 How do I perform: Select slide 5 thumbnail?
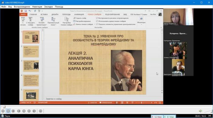(x=31, y=95)
